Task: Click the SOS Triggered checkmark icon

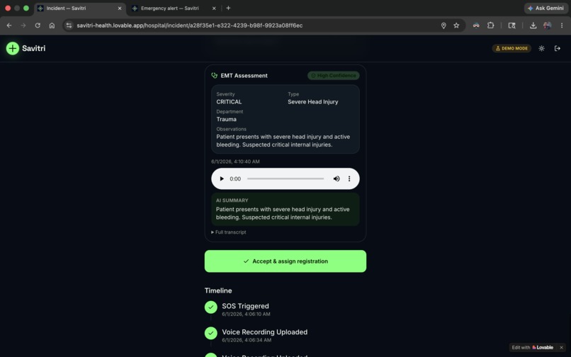Action: click(x=211, y=307)
